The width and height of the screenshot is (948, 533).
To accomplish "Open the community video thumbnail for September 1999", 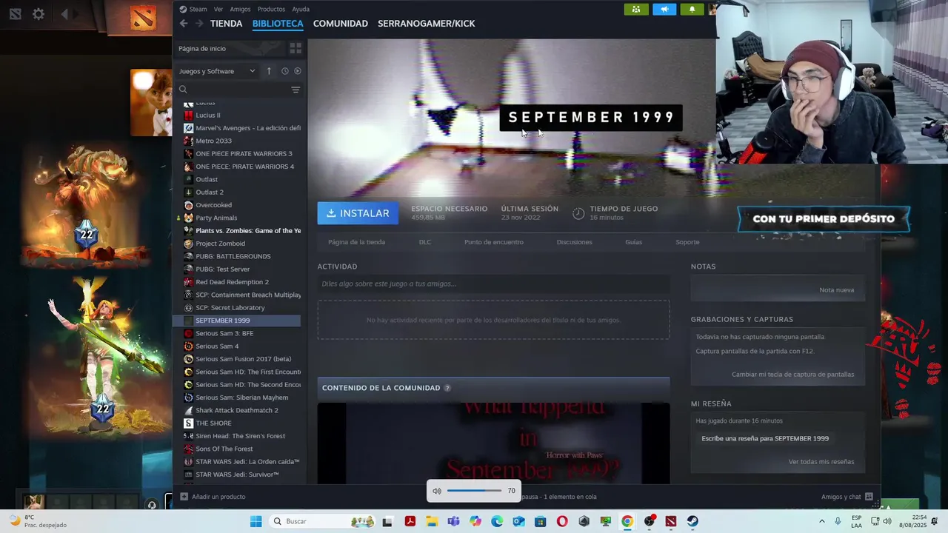I will pyautogui.click(x=493, y=443).
